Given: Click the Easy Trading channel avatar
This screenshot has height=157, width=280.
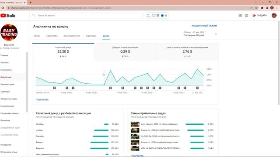Looking at the screenshot, I should [x=9, y=32].
